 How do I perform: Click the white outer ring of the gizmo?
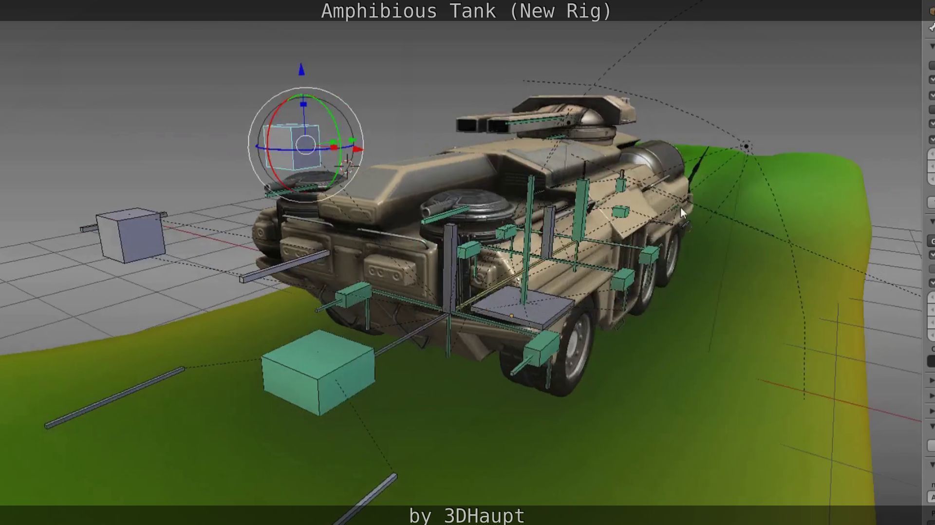click(249, 145)
